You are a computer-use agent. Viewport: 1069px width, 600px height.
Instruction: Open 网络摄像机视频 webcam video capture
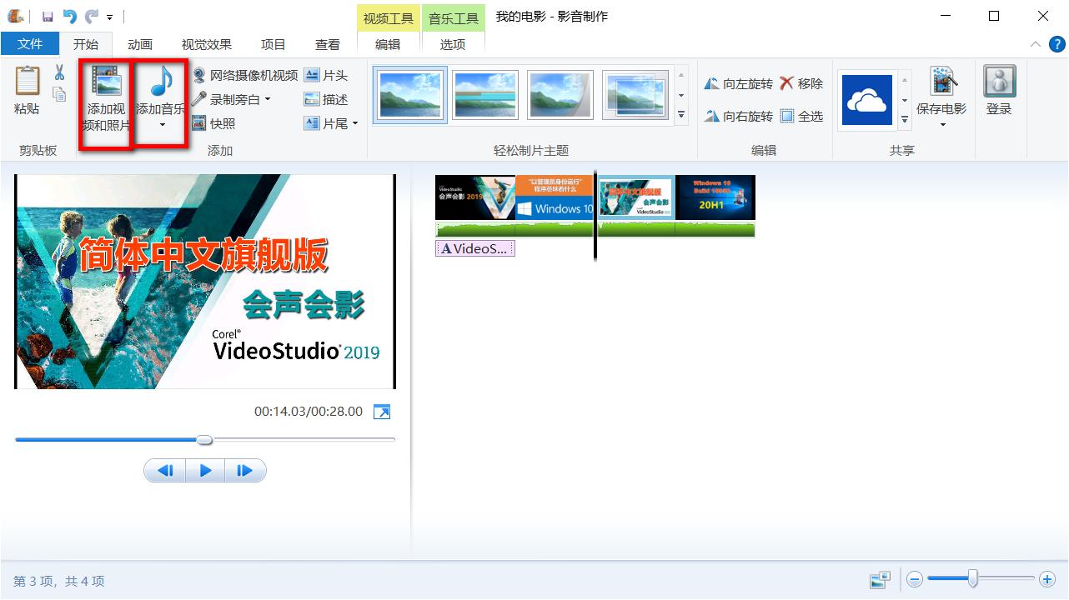click(x=198, y=74)
